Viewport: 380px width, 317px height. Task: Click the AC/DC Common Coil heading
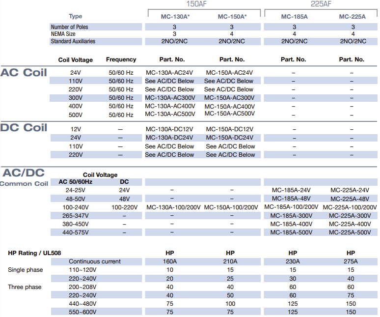(24, 177)
